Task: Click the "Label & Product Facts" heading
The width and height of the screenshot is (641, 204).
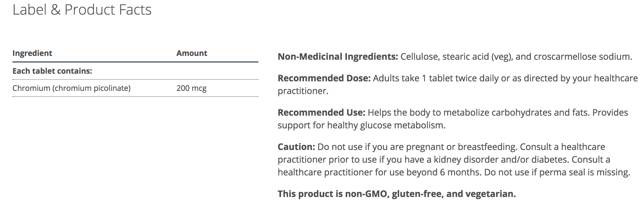Action: point(82,10)
